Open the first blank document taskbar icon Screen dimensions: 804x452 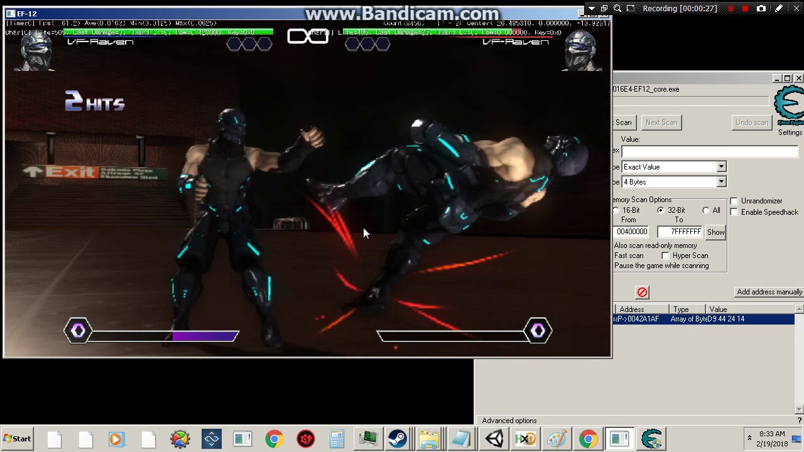[x=54, y=439]
